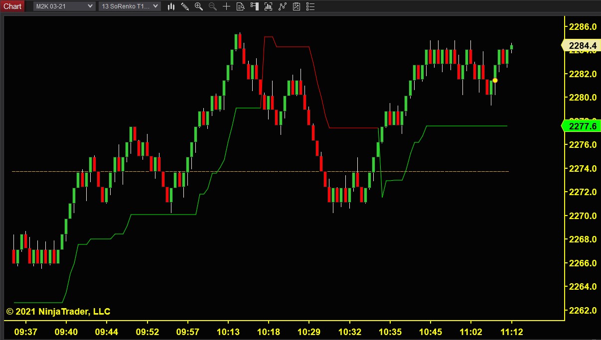
Task: Click the 2266.0 price axis label
Action: (583, 263)
